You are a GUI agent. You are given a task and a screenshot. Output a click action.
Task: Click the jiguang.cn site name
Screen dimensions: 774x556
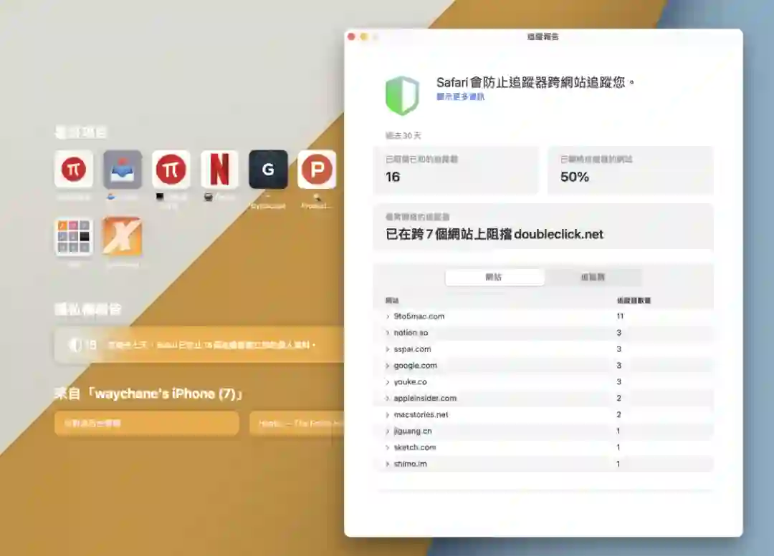(413, 431)
